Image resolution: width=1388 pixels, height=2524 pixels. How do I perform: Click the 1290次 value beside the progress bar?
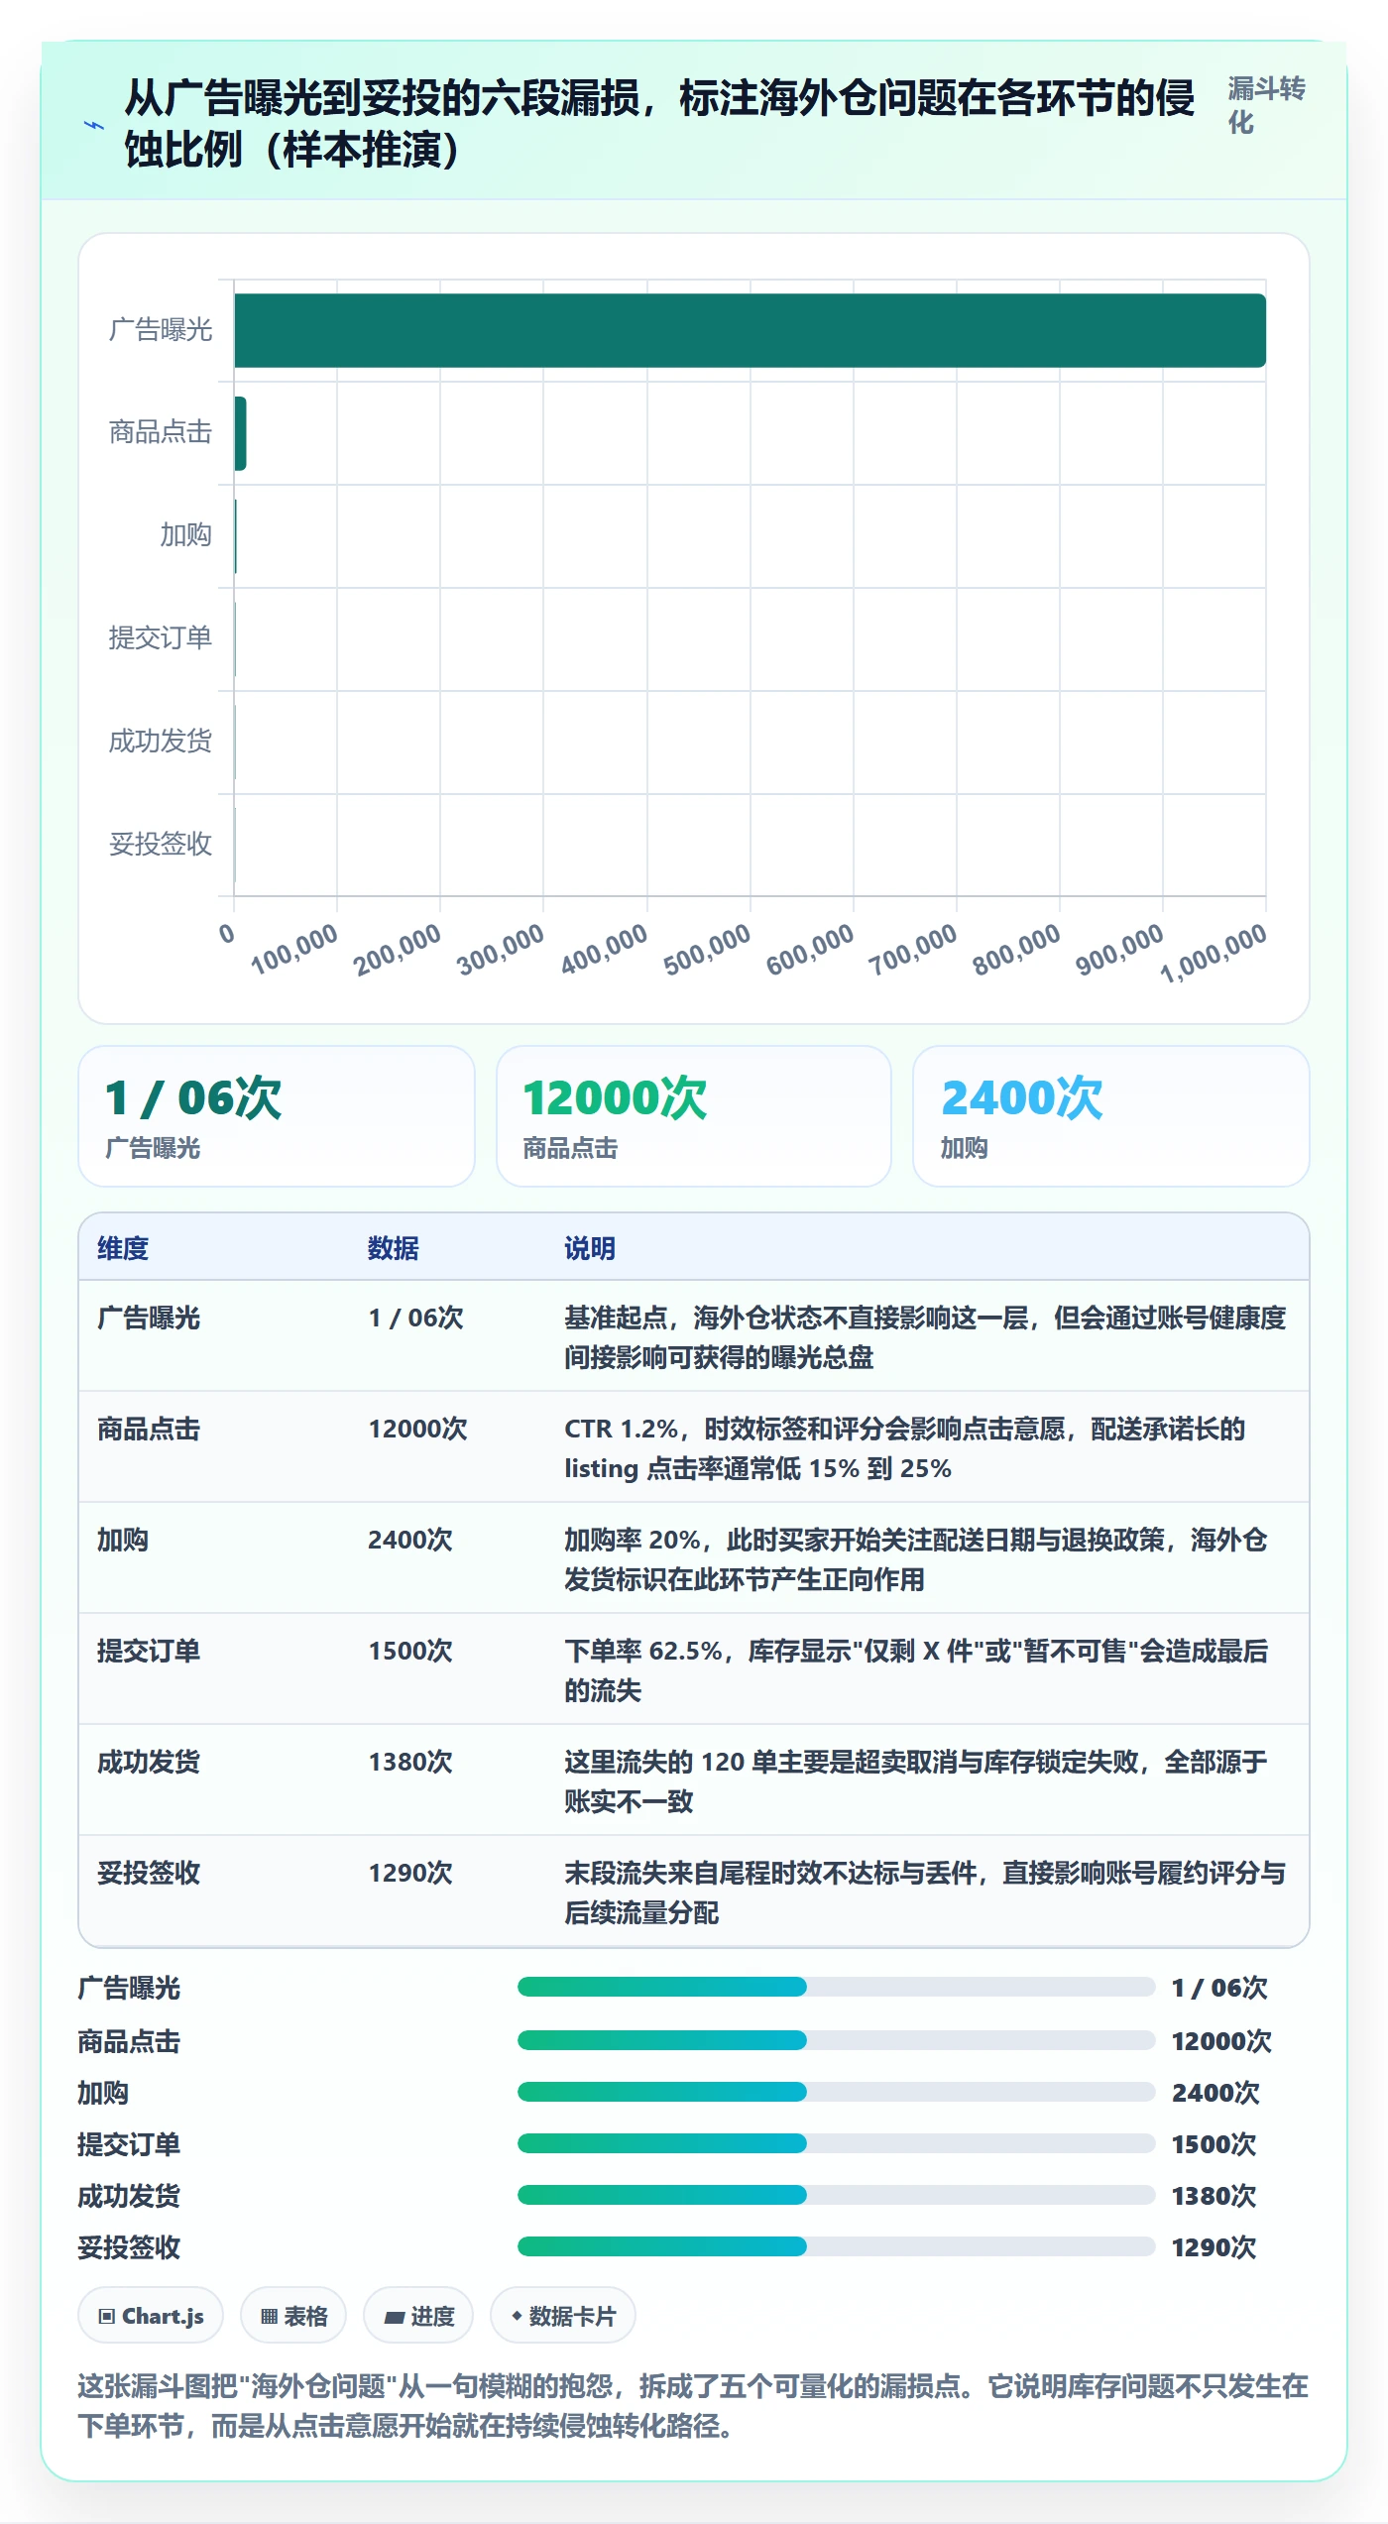point(1214,2247)
